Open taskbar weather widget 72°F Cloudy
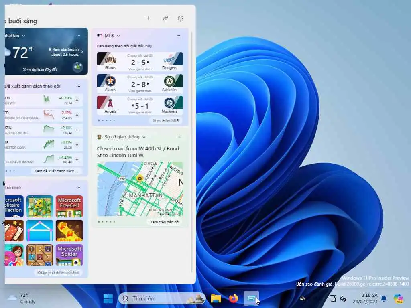 (22, 298)
